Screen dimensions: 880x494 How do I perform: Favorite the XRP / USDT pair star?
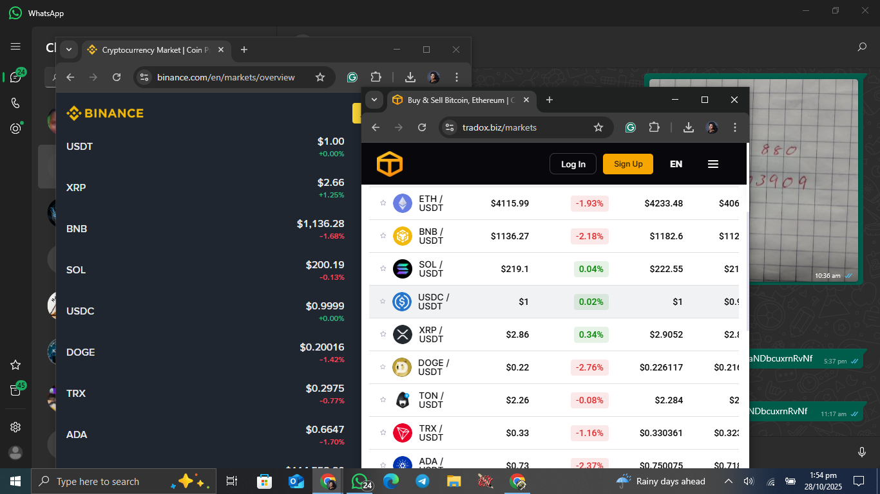click(383, 334)
